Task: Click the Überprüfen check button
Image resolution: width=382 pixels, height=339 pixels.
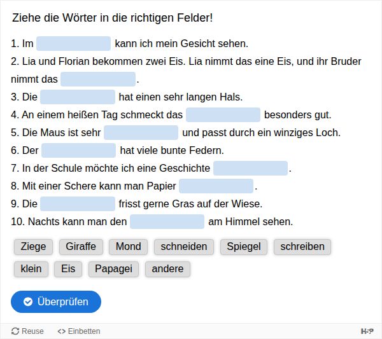Action: click(56, 301)
